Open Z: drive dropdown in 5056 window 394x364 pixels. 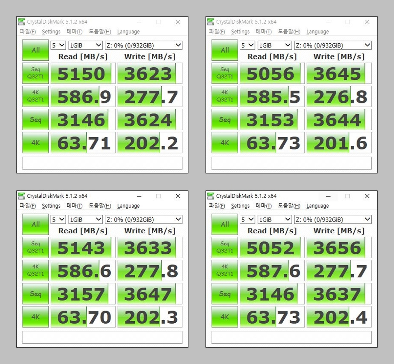click(333, 45)
